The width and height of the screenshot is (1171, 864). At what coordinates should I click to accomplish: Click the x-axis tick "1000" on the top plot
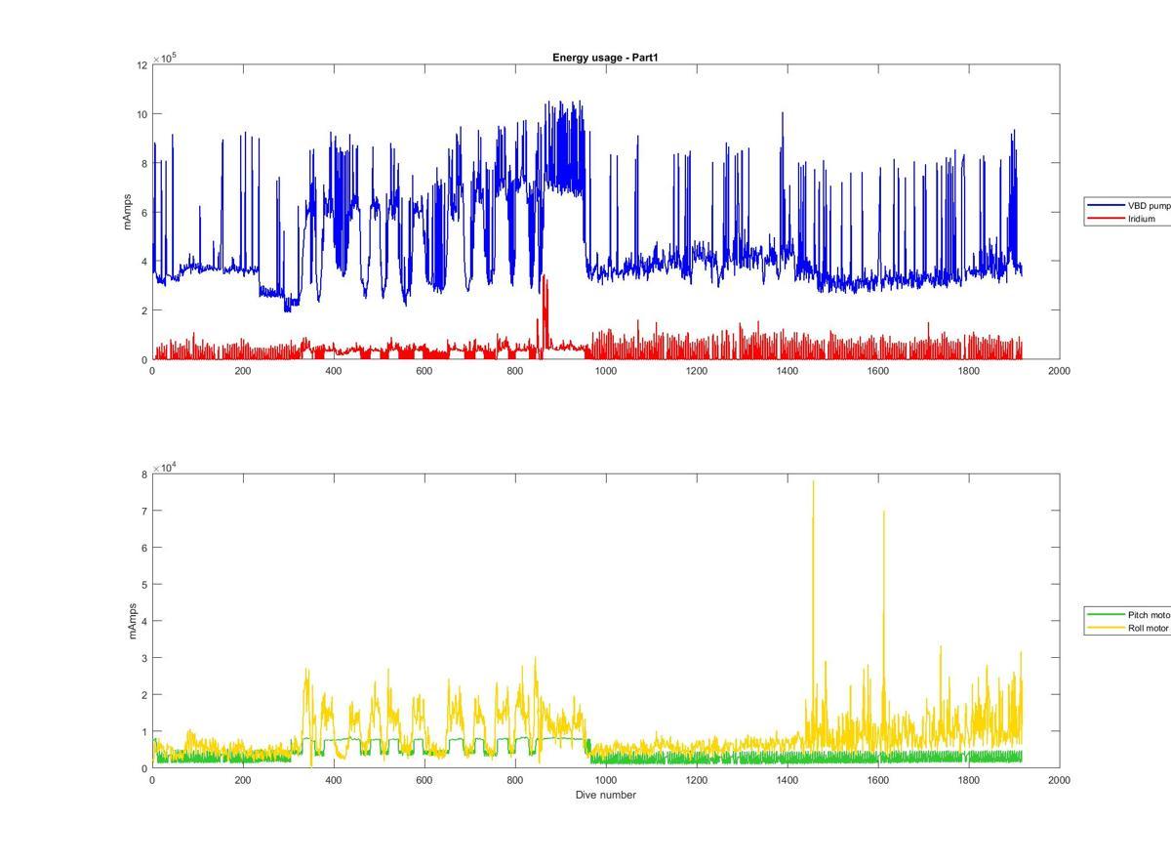click(x=606, y=371)
